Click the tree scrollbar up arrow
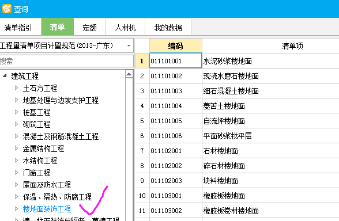 pyautogui.click(x=129, y=74)
